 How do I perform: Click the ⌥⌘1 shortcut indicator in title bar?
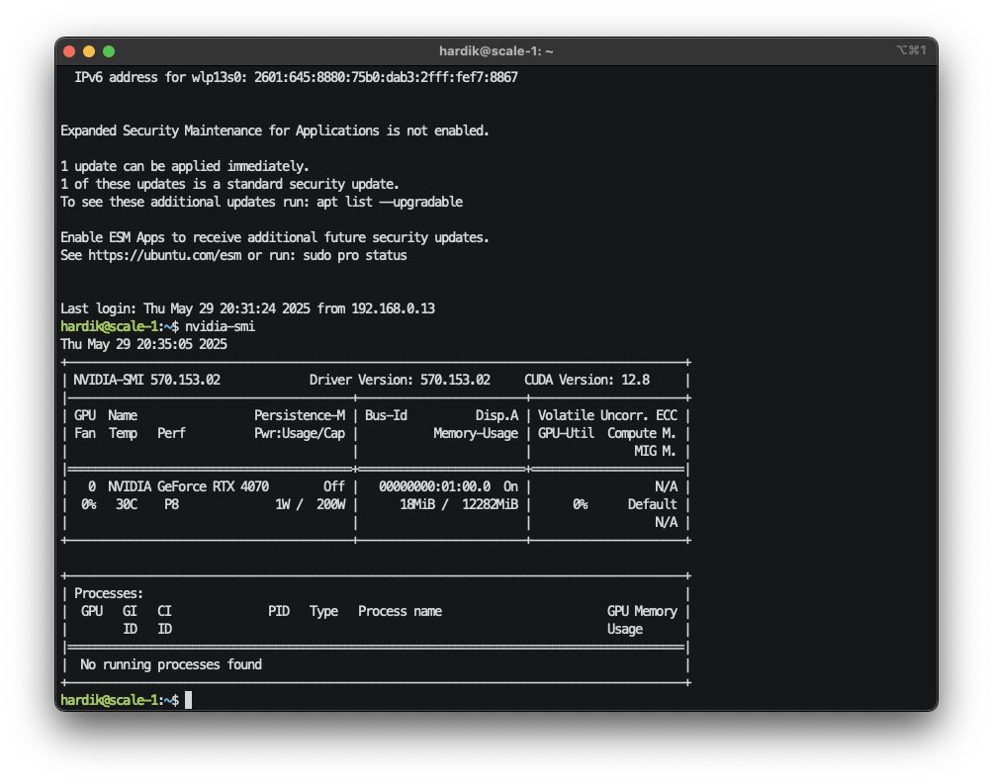[911, 50]
